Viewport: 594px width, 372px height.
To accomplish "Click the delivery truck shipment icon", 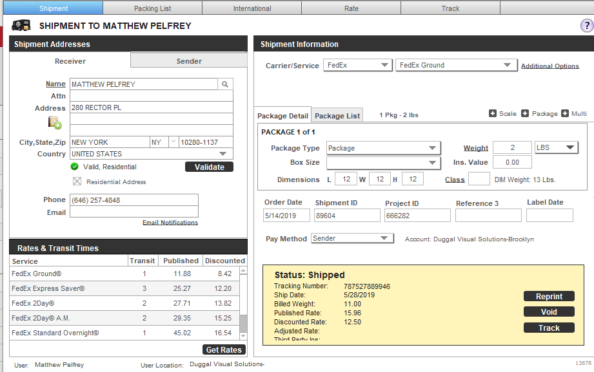I will pyautogui.click(x=21, y=26).
